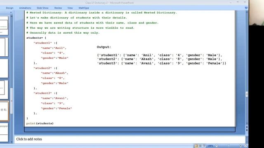
Task: Click the '# The way we are writing' comment
Action: tap(80, 28)
